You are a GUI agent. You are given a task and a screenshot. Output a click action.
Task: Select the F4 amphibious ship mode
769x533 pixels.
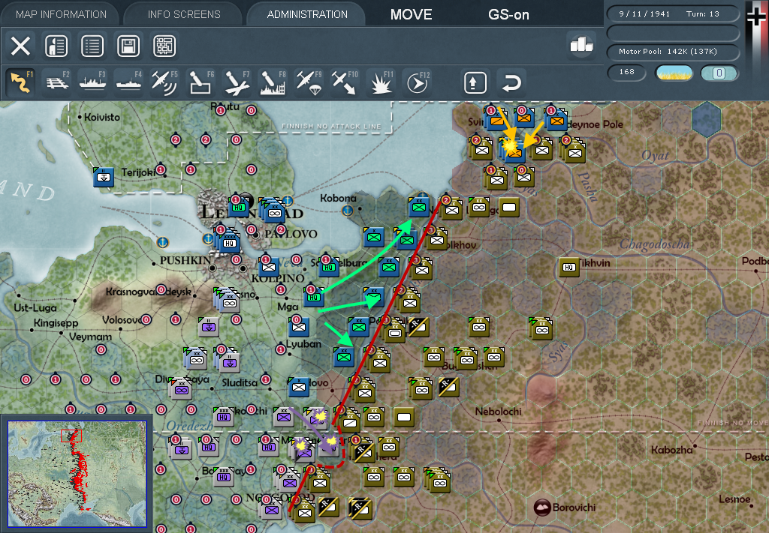pos(129,82)
